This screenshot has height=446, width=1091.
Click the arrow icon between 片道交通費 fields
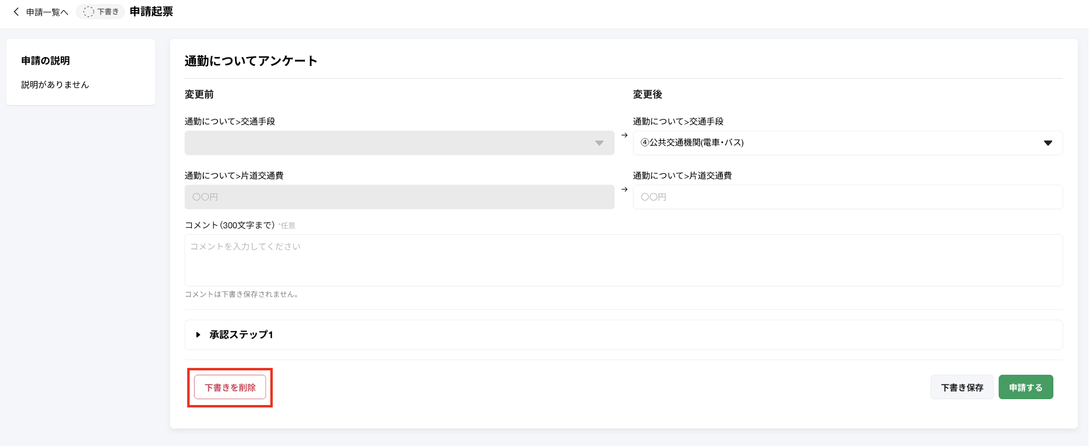click(x=624, y=189)
